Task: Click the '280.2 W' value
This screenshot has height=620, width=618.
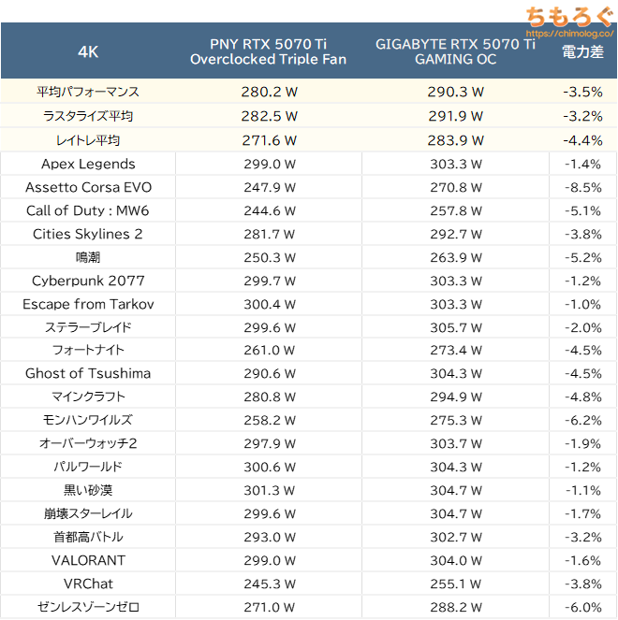Action: (x=270, y=93)
